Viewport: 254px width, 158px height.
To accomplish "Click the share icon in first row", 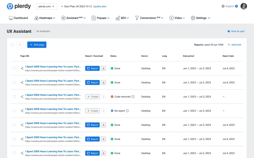I will (x=22, y=68).
